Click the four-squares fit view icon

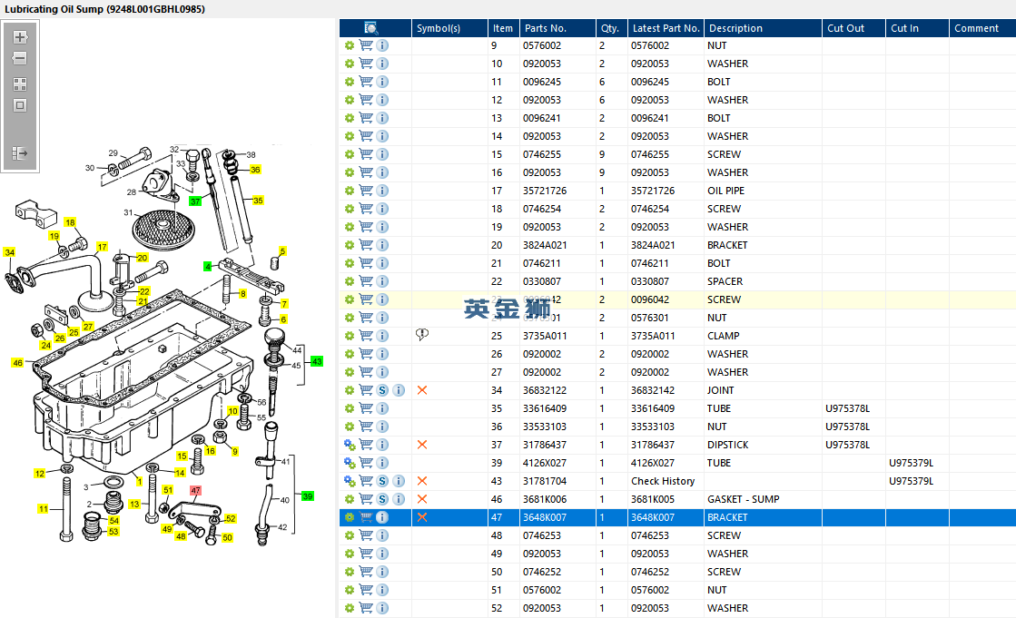pyautogui.click(x=20, y=83)
